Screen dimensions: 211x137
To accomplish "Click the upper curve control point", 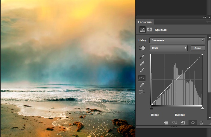I will (x=188, y=69).
